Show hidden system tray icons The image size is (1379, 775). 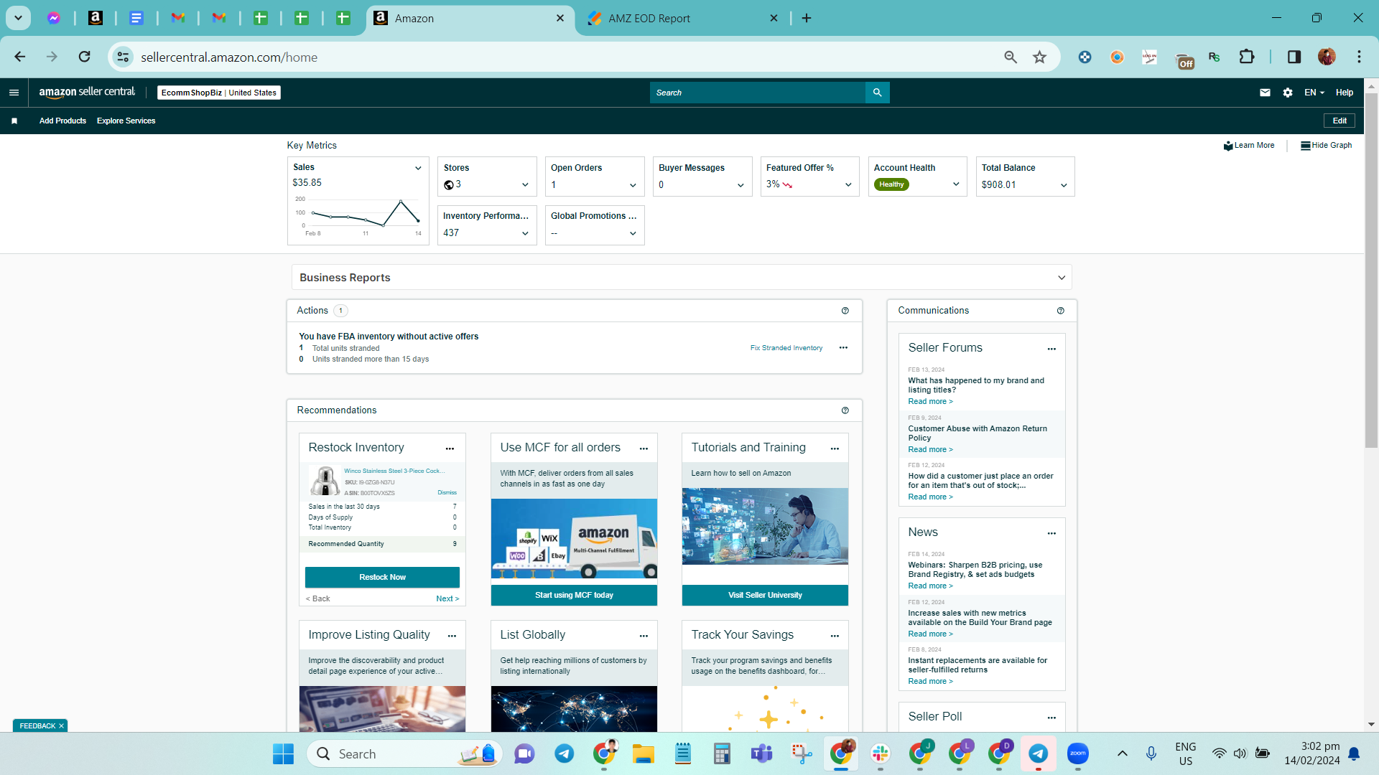point(1122,753)
